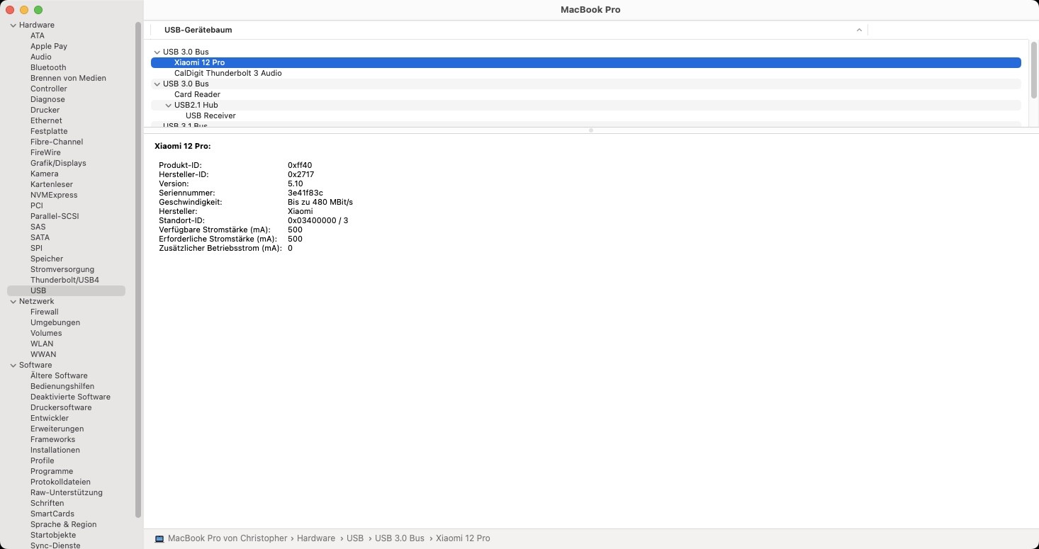
Task: Click the sidebar vertical scrollbar
Action: (138, 271)
